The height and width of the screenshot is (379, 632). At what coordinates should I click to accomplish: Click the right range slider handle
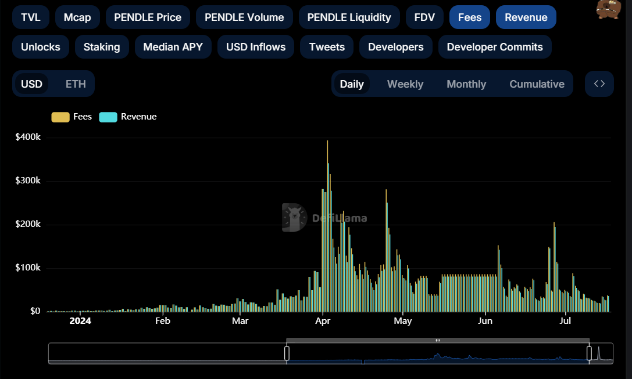coord(589,353)
